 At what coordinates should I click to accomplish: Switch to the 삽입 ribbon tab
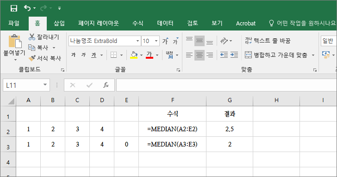[59, 23]
